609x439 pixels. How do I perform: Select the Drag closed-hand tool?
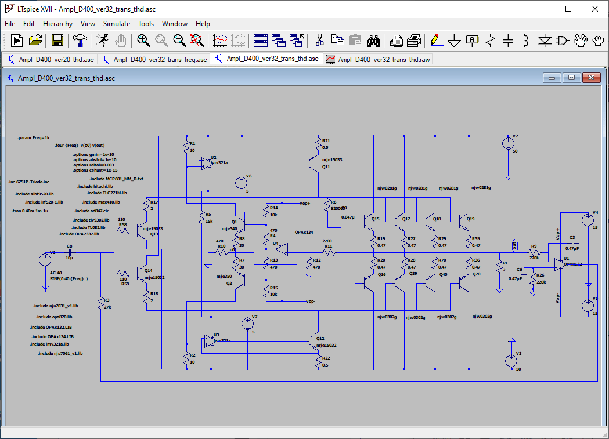point(599,41)
